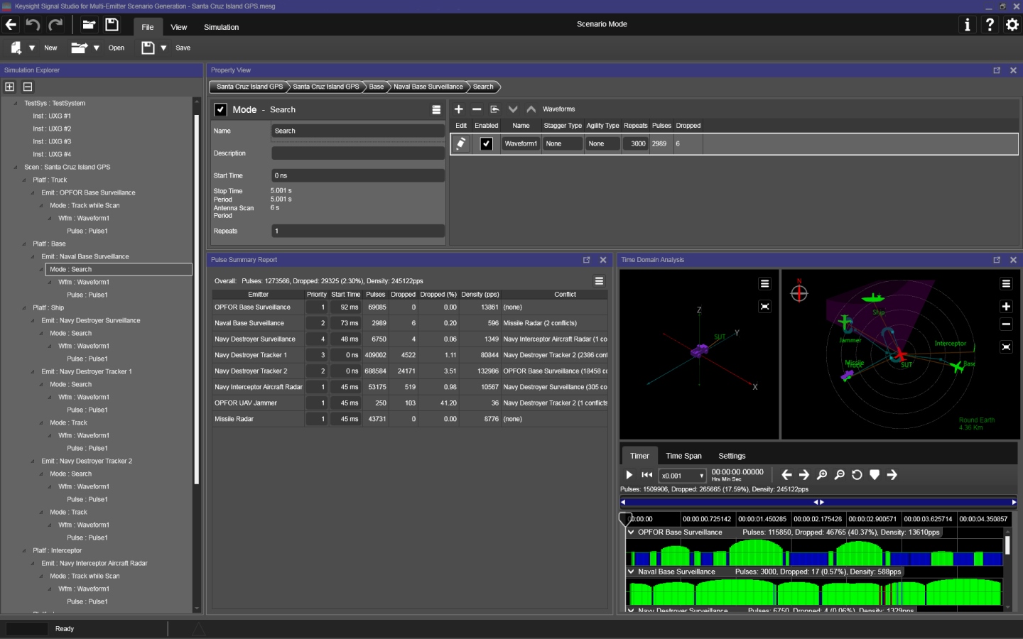Open the Stagger Type dropdown for Waveform1
The height and width of the screenshot is (639, 1023).
click(x=562, y=143)
